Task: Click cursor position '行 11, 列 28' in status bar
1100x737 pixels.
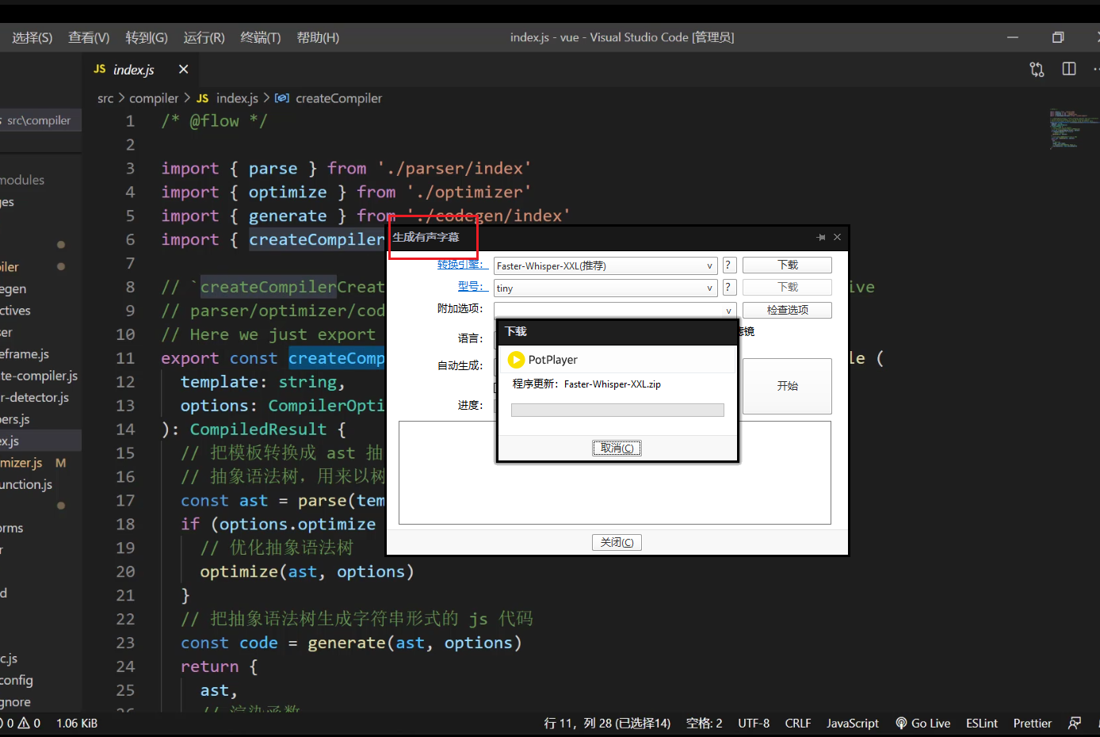Action: [x=607, y=723]
